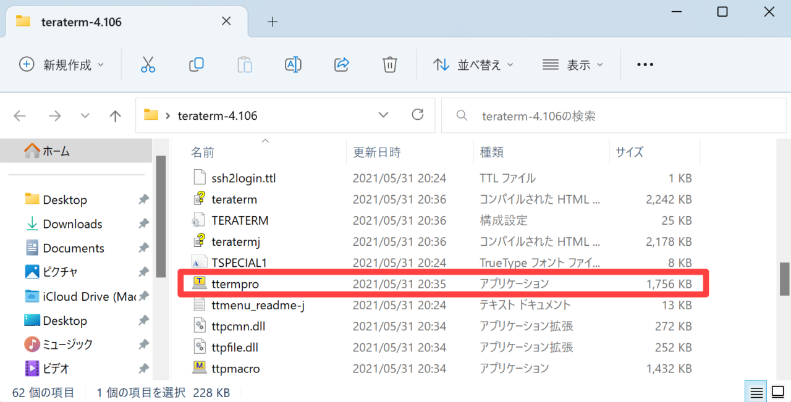Open the 表示 view menu

click(572, 64)
